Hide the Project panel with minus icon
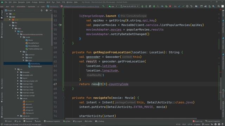Screen dimensions: 225x126 tap(51, 10)
